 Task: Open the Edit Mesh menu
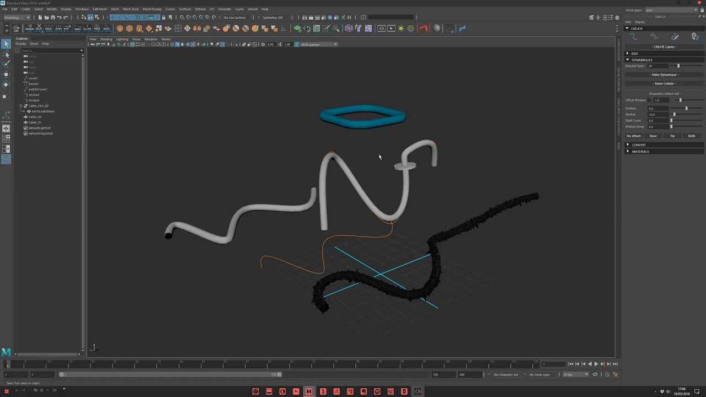[100, 9]
